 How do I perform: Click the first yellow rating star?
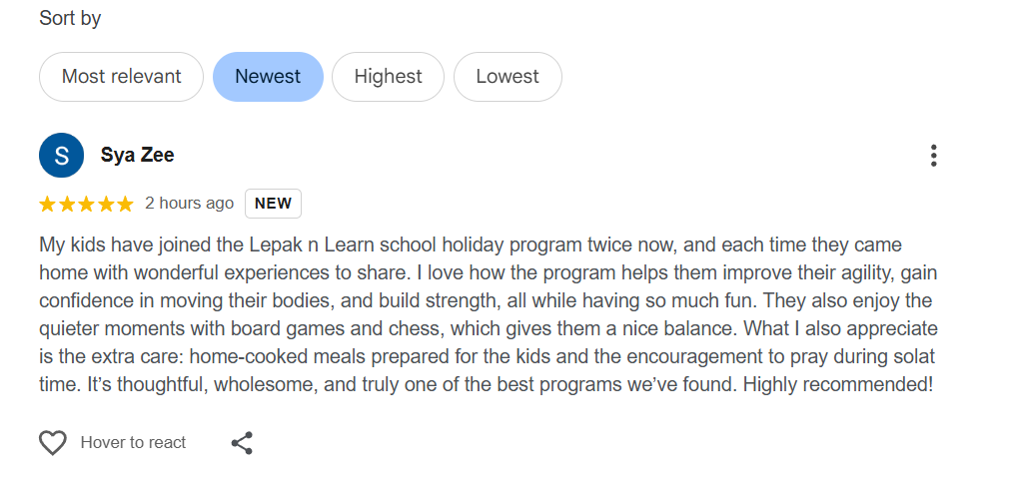pos(48,204)
